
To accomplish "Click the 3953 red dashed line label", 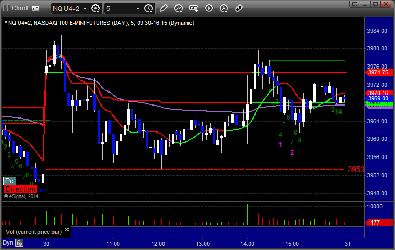I will tap(356, 169).
